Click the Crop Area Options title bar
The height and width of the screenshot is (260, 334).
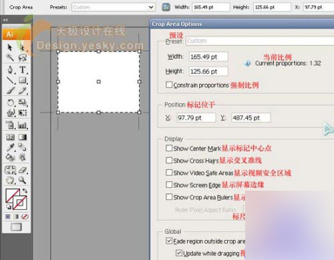[242, 24]
